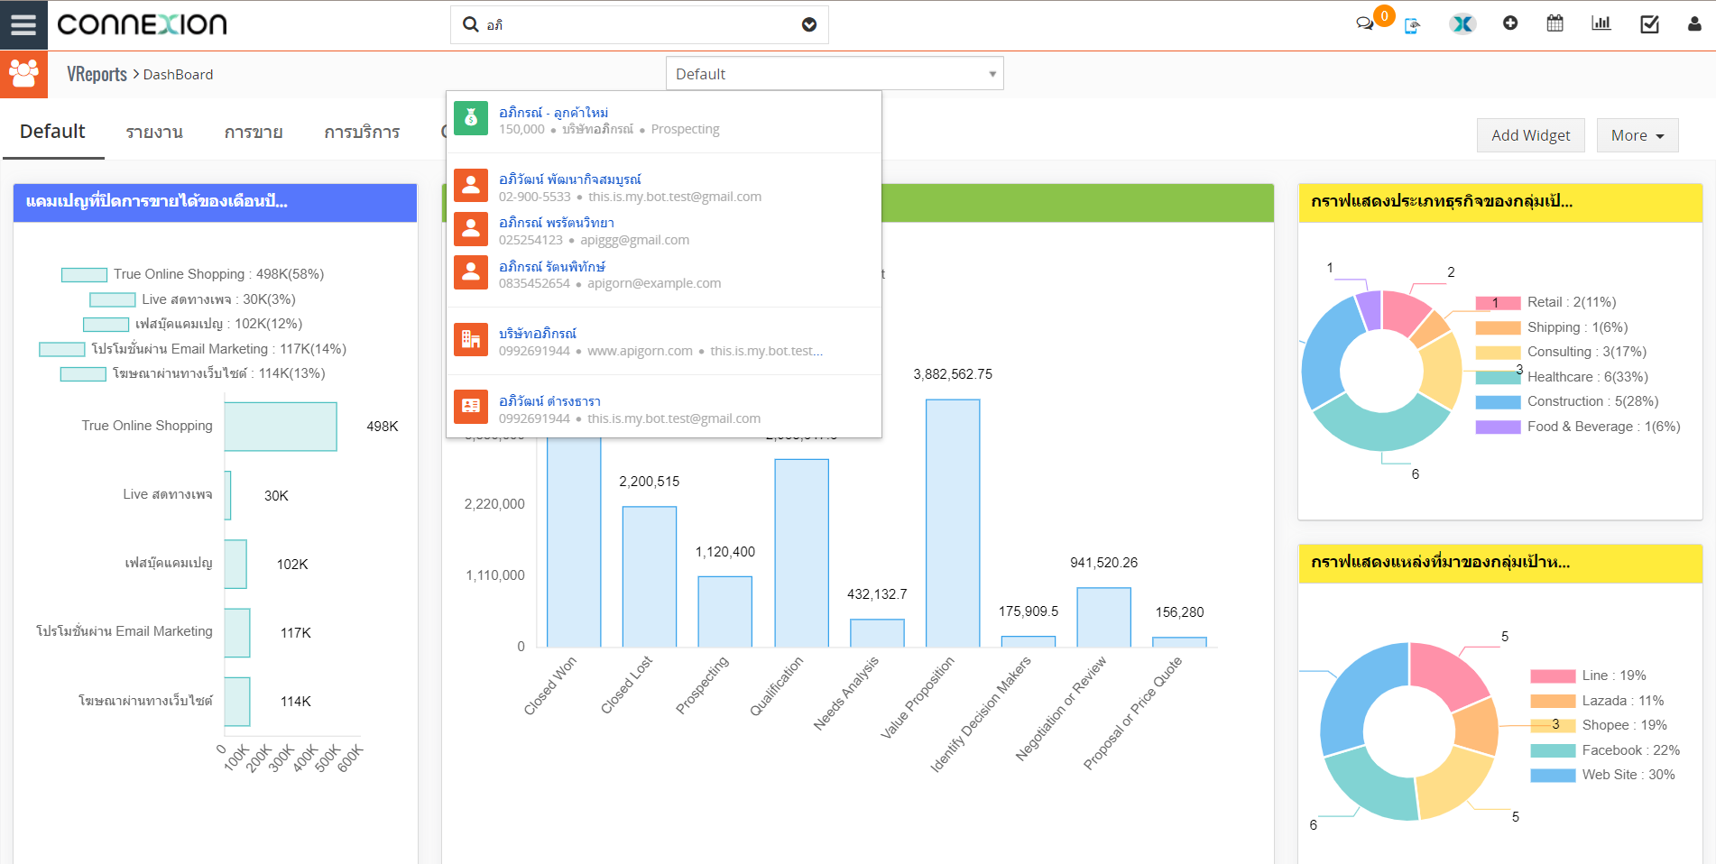The image size is (1716, 864).
Task: Open the hamburger main menu
Action: pos(23,24)
